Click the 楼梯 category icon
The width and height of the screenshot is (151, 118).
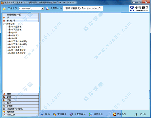[x=4, y=94]
